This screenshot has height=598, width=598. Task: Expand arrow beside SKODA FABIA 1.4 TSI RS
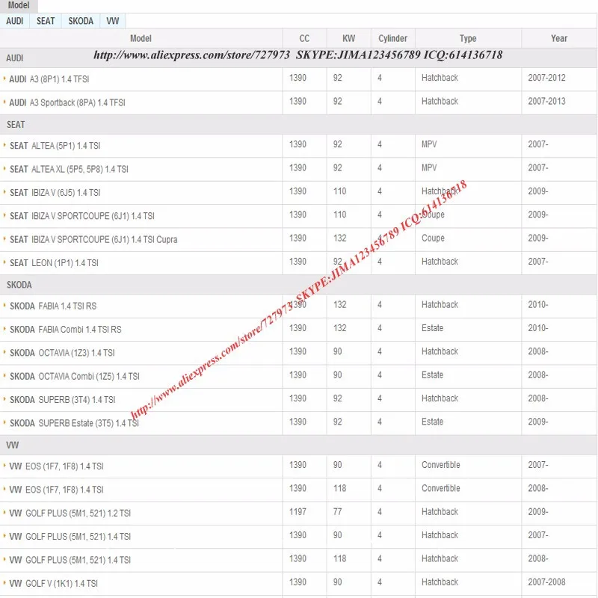point(4,306)
